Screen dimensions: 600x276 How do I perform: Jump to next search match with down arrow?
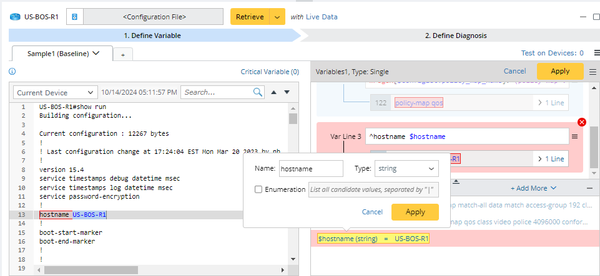coord(287,92)
